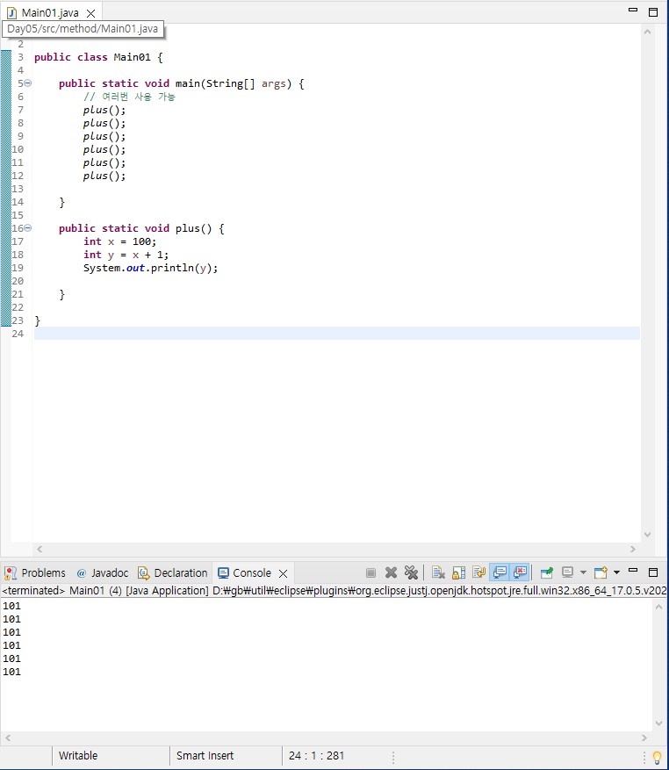Click the Open Console new-window icon
669x770 pixels.
pos(601,572)
